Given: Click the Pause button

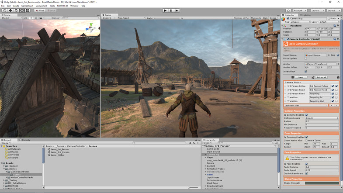Looking at the screenshot, I should coord(171,10).
